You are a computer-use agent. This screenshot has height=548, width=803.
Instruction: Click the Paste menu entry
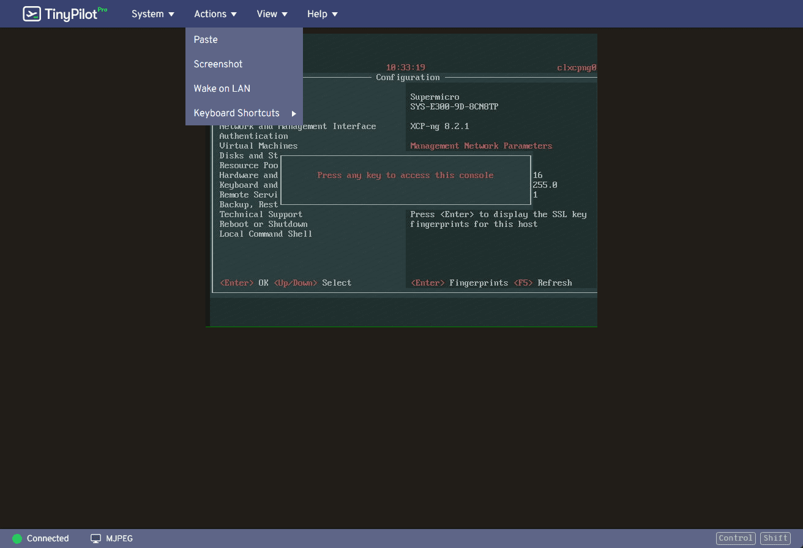[206, 39]
